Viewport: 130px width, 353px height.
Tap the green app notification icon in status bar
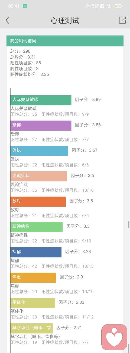coord(25,6)
